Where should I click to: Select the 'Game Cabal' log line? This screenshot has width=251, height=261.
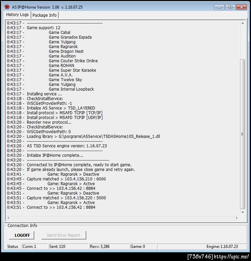(38, 32)
